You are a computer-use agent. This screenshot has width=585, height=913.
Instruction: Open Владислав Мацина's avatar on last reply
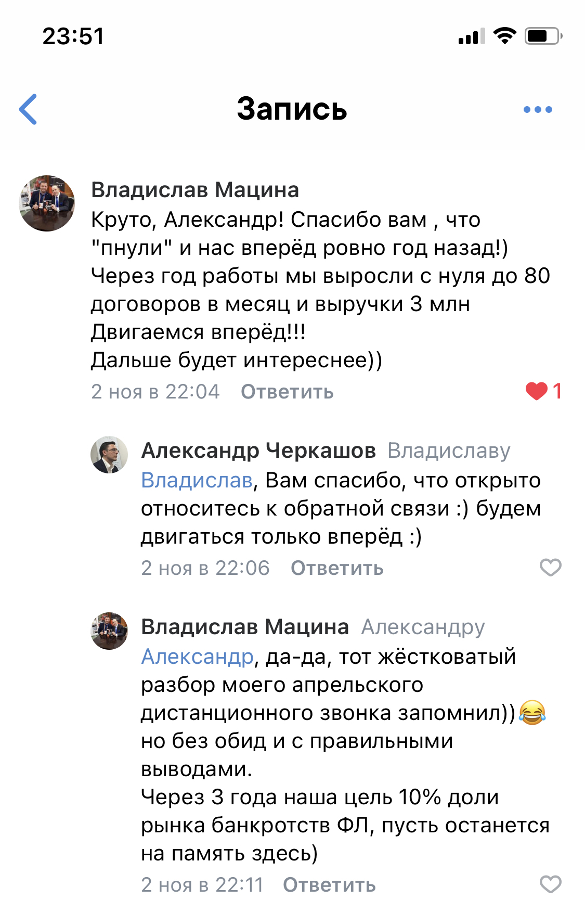coord(109,631)
